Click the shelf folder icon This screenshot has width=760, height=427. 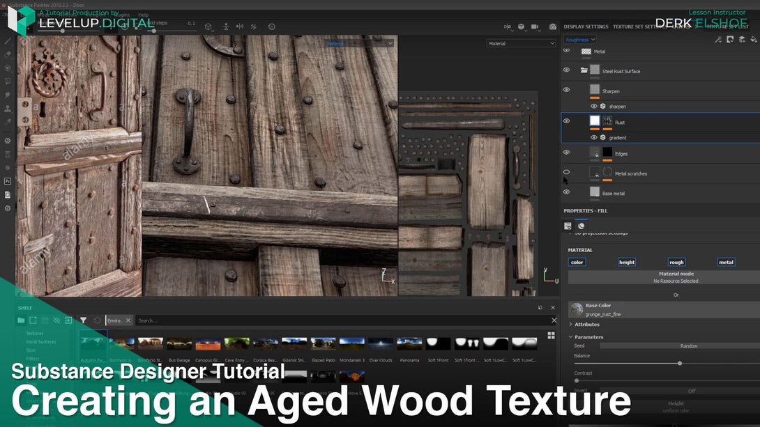[x=21, y=320]
